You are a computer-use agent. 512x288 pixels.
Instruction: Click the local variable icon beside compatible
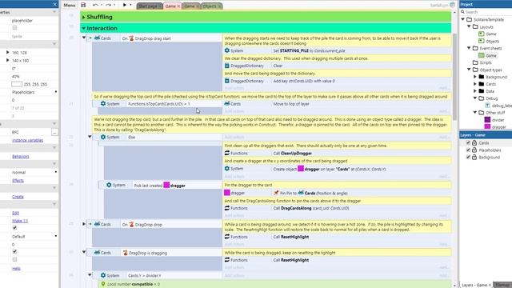pos(103,284)
